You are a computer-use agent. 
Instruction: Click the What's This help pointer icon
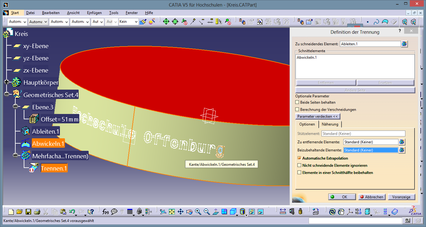[x=91, y=212]
